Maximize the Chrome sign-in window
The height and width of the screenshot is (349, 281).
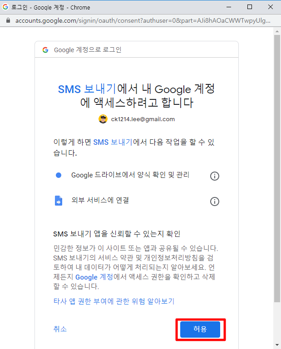tap(250, 7)
